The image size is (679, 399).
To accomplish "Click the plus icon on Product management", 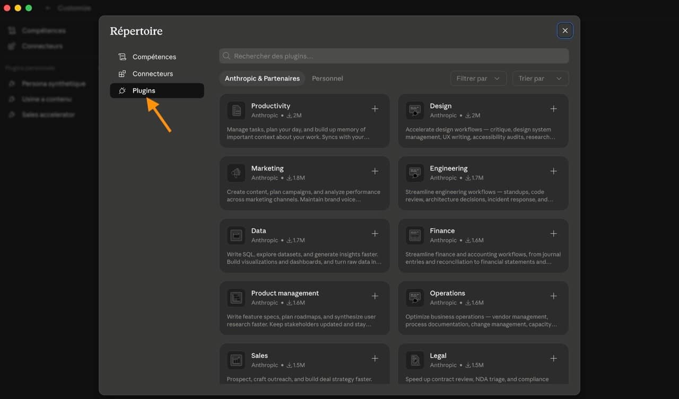I will (375, 296).
